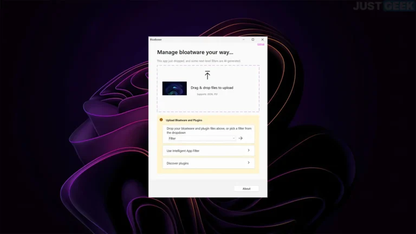This screenshot has height=234, width=416.
Task: Click the 'Drag & drop files to upload' text
Action: [x=212, y=87]
